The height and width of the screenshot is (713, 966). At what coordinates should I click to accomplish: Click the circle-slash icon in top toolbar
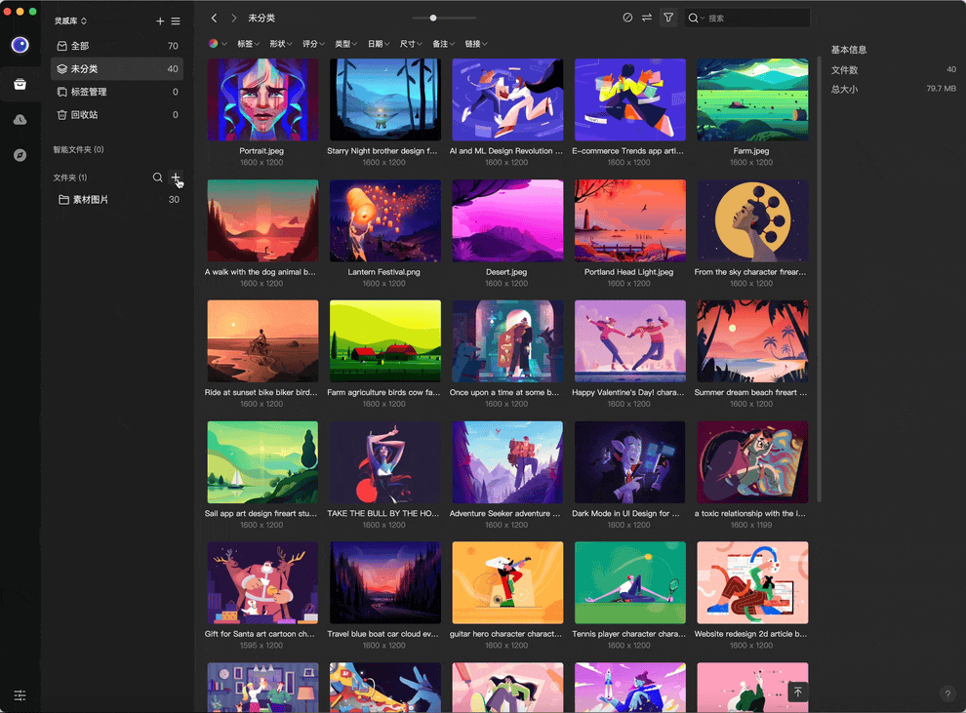coord(627,18)
